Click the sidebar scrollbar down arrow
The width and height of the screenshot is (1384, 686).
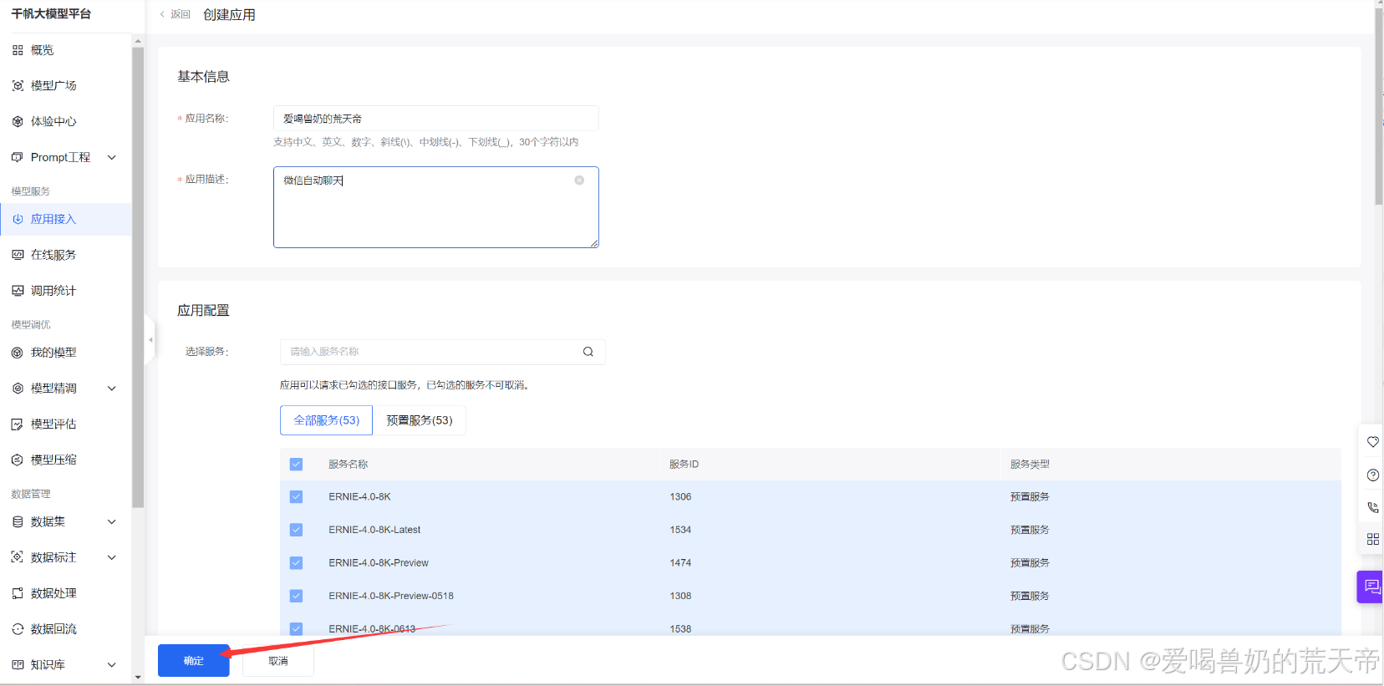[138, 678]
